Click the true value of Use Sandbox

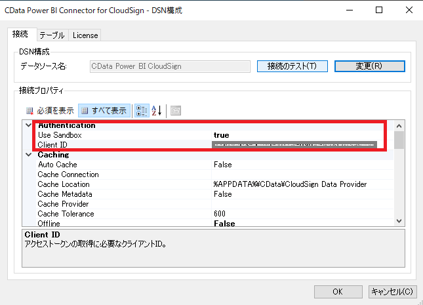221,135
